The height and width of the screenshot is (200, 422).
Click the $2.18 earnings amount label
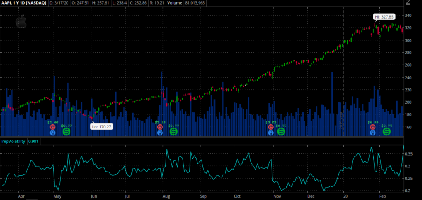[160, 122]
